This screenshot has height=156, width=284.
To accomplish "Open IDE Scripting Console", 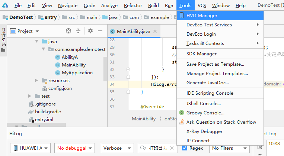I will click(x=220, y=93).
